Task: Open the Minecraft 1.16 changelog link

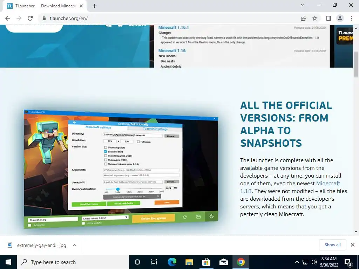Action: 172,50
